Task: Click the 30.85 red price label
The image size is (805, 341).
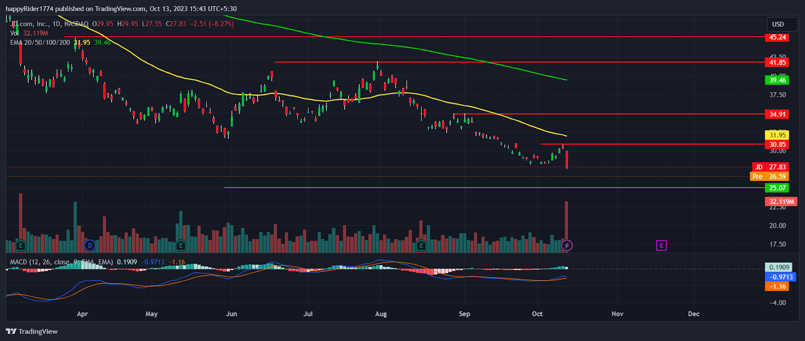Action: pos(777,144)
